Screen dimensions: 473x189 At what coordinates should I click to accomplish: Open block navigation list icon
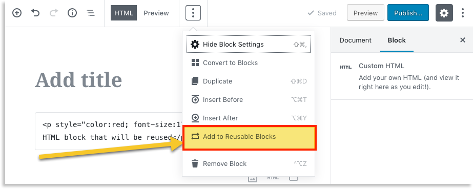[91, 13]
